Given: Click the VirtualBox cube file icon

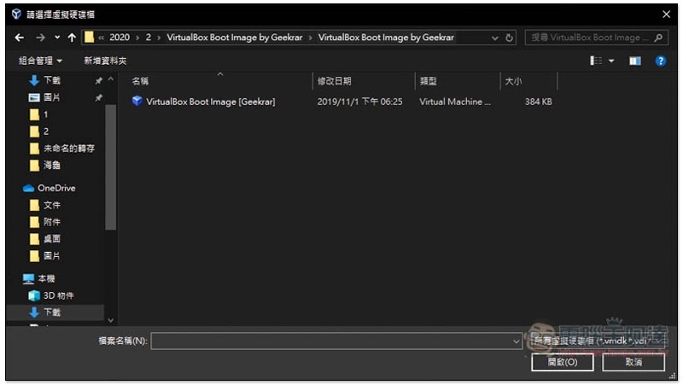Looking at the screenshot, I should pos(137,101).
